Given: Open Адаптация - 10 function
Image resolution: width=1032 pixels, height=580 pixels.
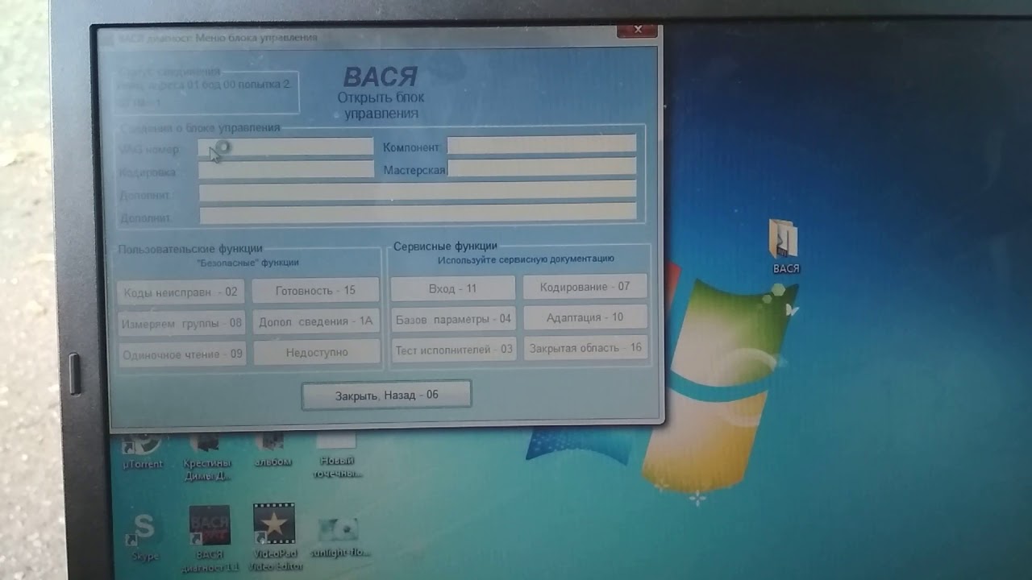Looking at the screenshot, I should 585,317.
